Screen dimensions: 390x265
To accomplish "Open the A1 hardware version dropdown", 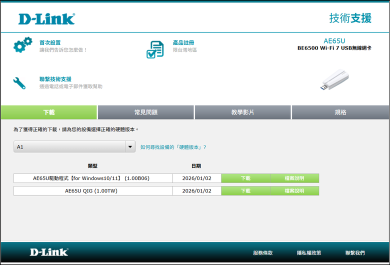I will tap(74, 146).
